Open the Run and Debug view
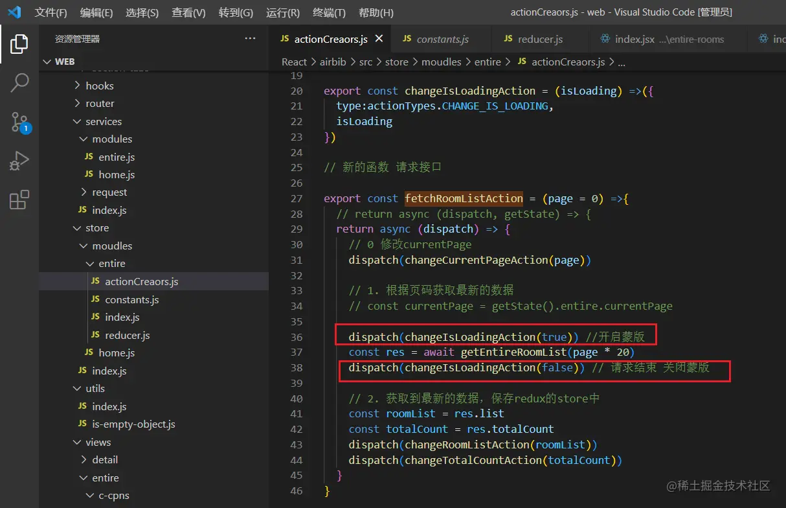 click(x=19, y=161)
